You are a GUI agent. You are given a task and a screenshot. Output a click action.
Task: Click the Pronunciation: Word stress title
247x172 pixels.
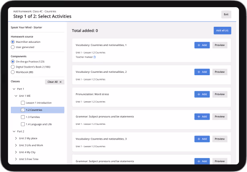[x=92, y=94]
